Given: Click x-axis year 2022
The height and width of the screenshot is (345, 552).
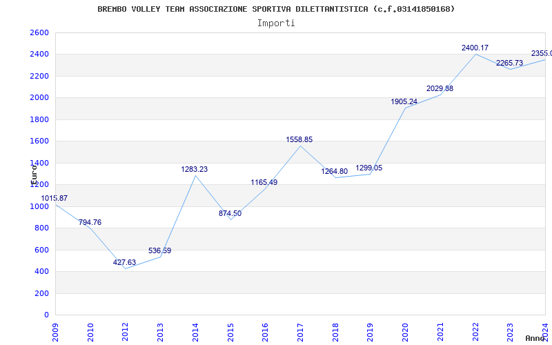Looking at the screenshot, I should tap(475, 332).
